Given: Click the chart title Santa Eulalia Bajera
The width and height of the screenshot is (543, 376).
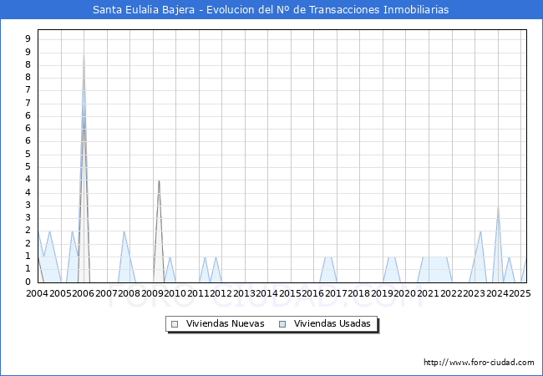Looking at the screenshot, I should pyautogui.click(x=271, y=9).
